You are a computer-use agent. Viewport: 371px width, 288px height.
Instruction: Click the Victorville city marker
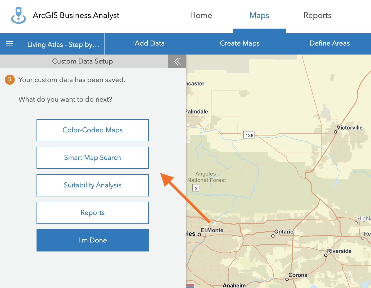tap(335, 132)
